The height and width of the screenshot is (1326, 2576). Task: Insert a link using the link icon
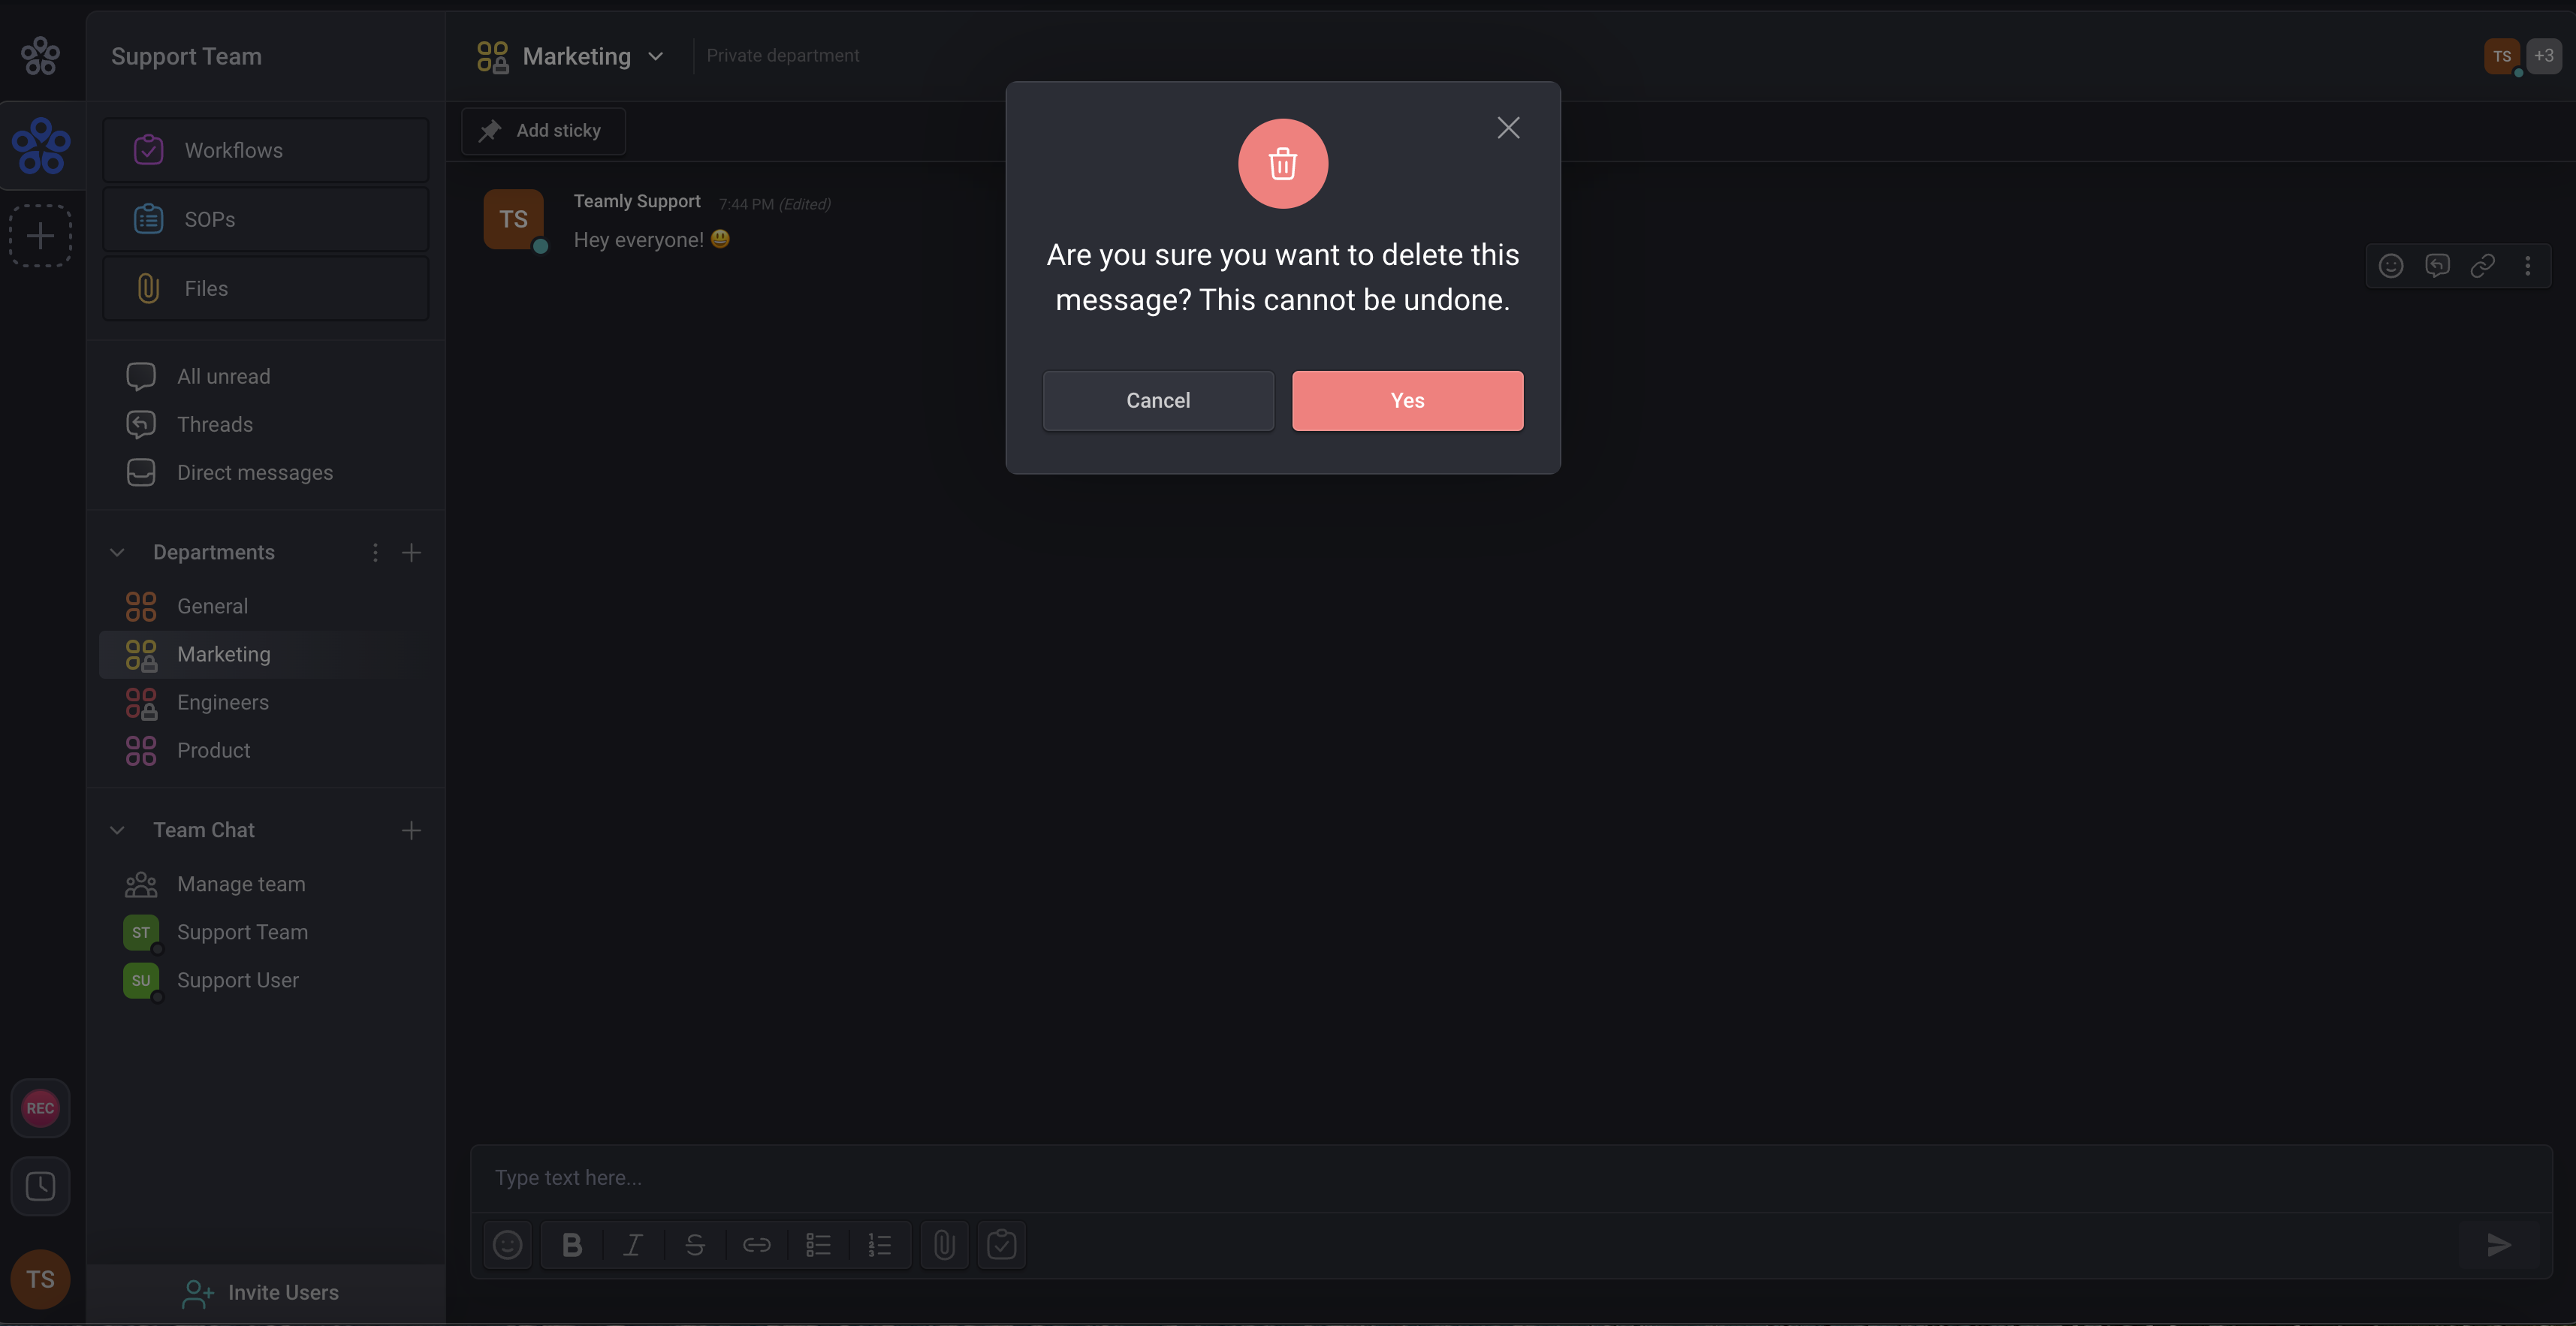(x=756, y=1245)
